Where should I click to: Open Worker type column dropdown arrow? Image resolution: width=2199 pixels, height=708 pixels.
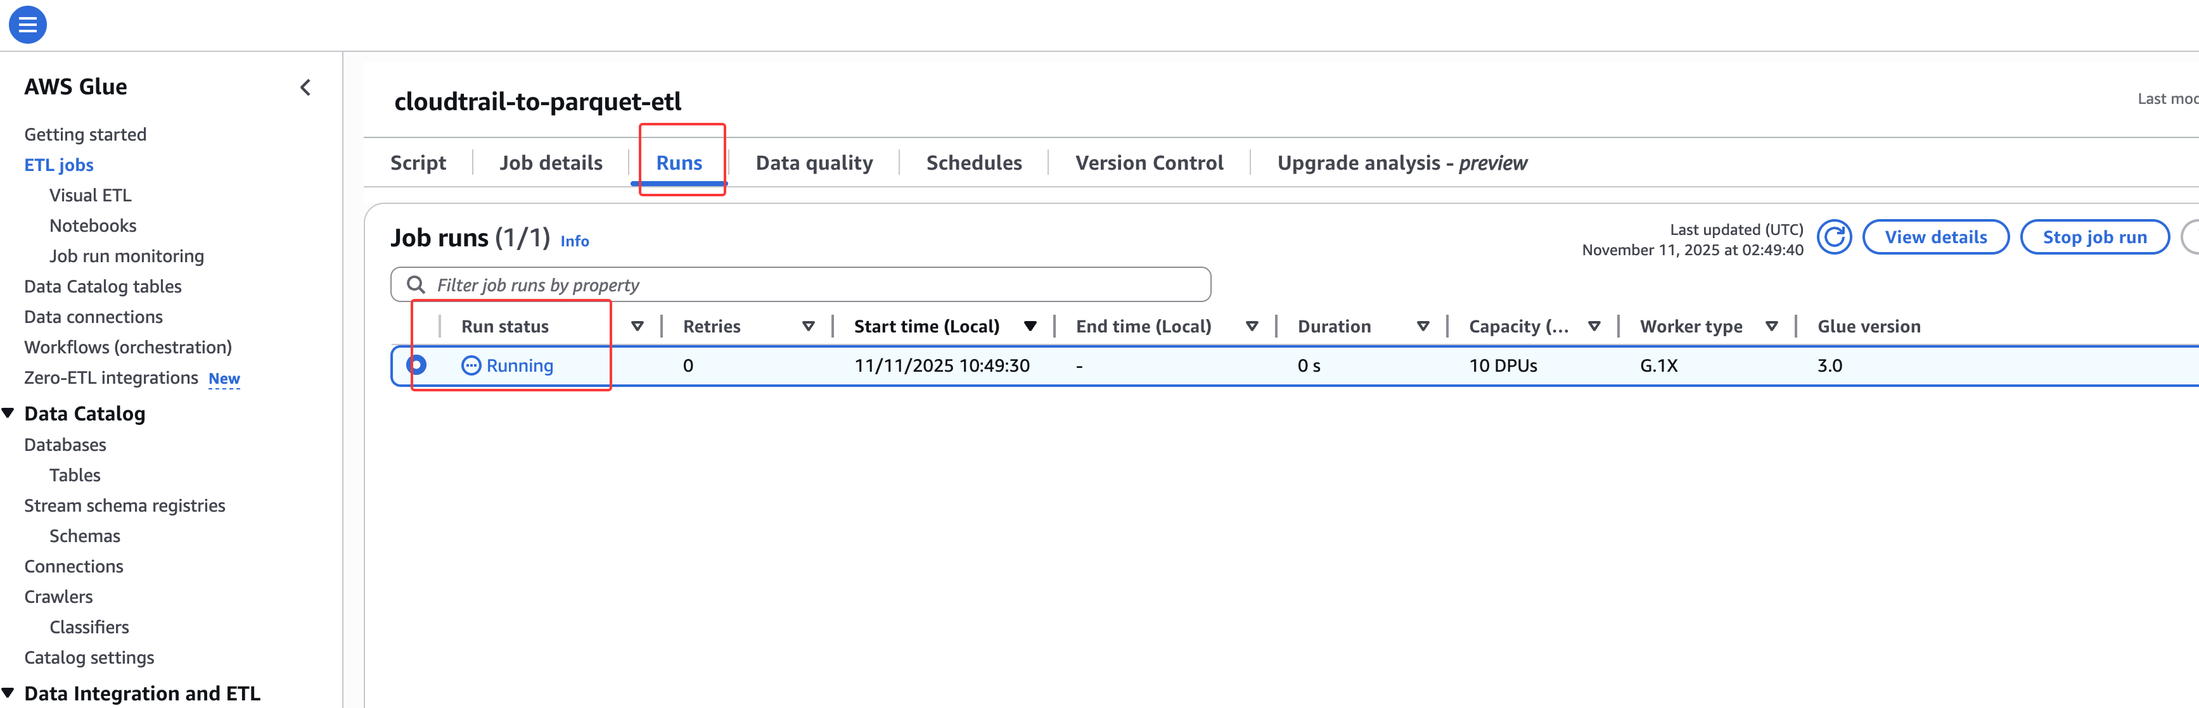(1771, 327)
